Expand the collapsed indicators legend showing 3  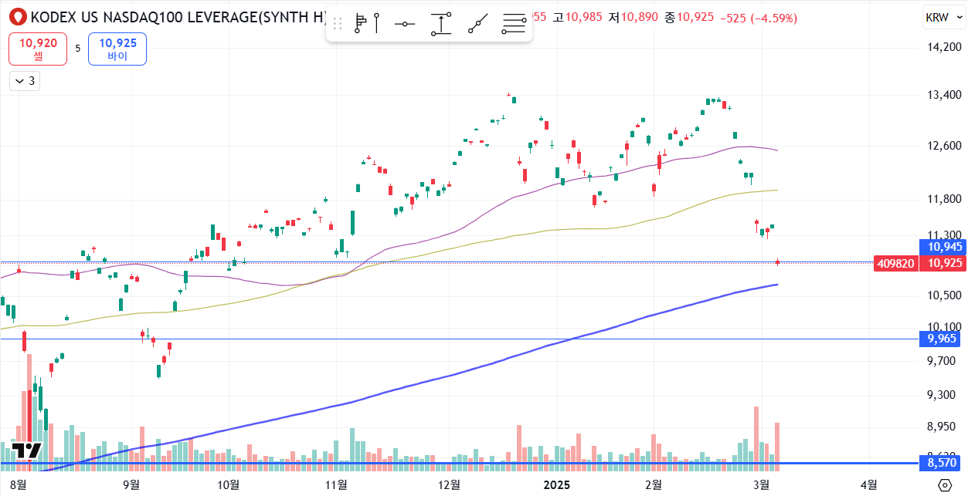pos(25,80)
